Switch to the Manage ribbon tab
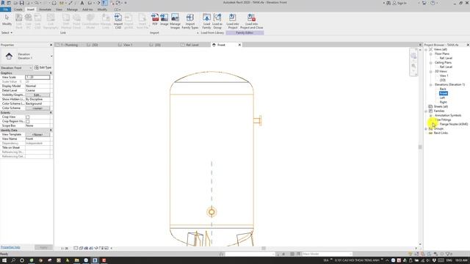The image size is (470, 264). tap(72, 10)
